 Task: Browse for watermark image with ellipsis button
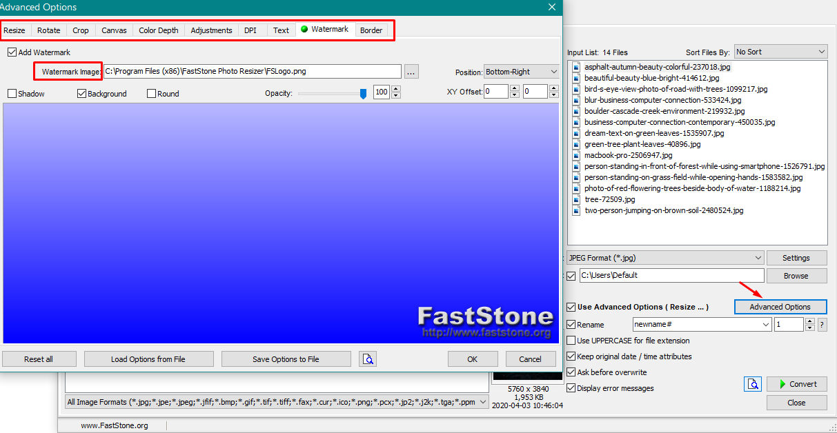tap(411, 72)
